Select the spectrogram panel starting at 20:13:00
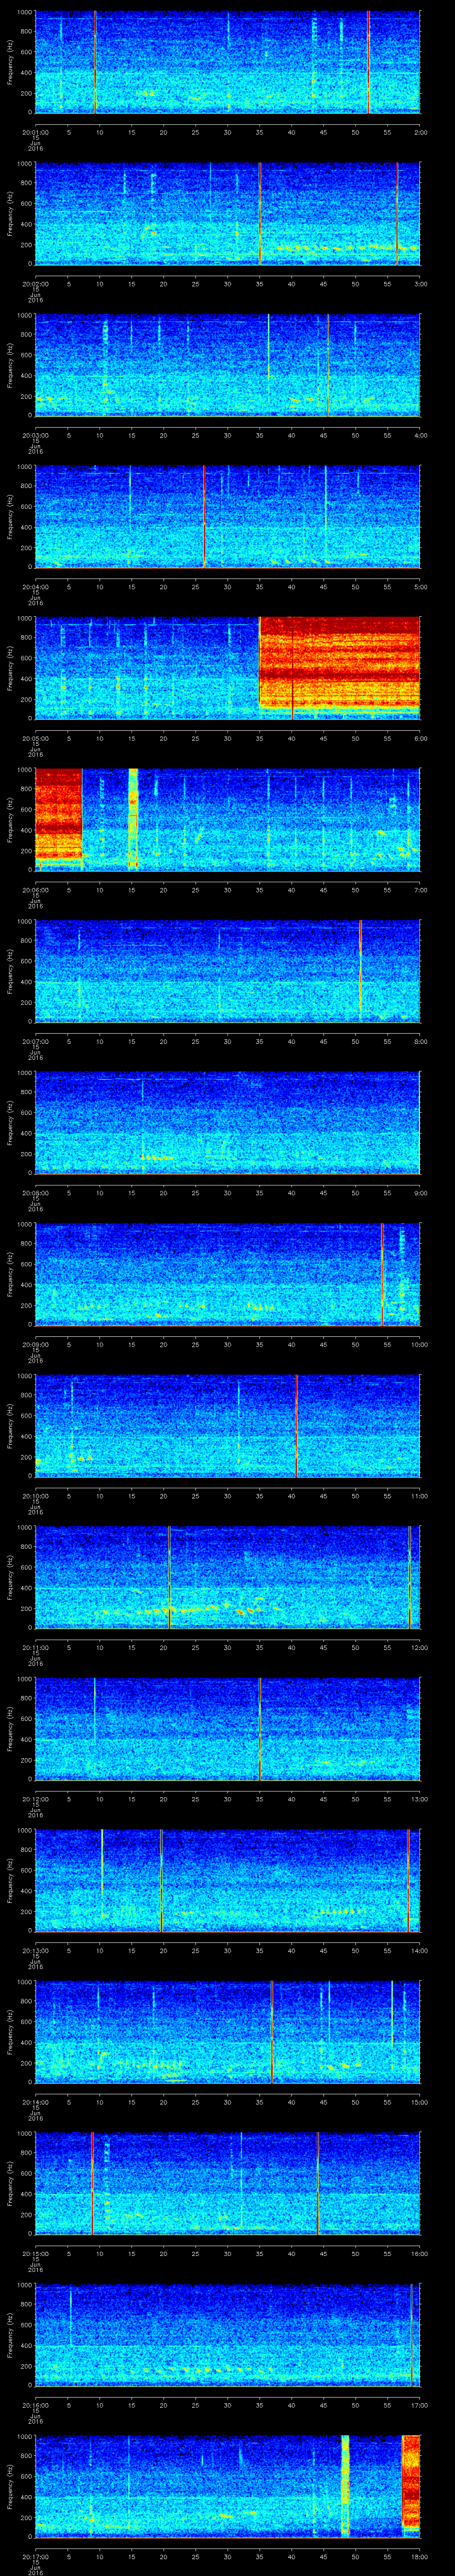 [227, 1881]
